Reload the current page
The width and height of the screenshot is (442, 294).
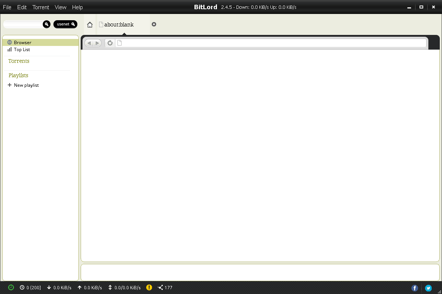[110, 43]
